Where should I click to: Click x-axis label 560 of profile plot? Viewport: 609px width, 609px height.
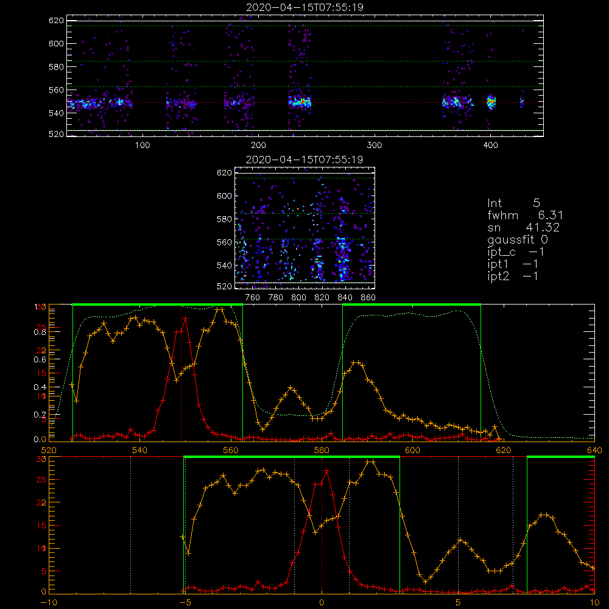(x=231, y=450)
